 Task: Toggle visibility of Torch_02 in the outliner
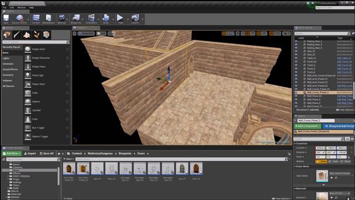click(296, 62)
